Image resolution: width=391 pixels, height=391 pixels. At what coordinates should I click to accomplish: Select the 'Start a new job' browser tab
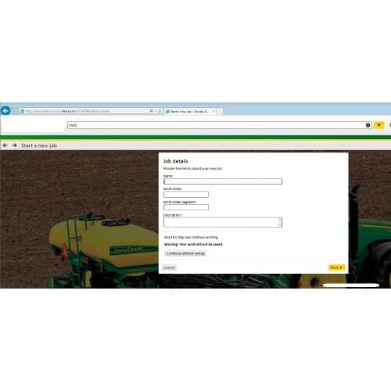pos(189,111)
